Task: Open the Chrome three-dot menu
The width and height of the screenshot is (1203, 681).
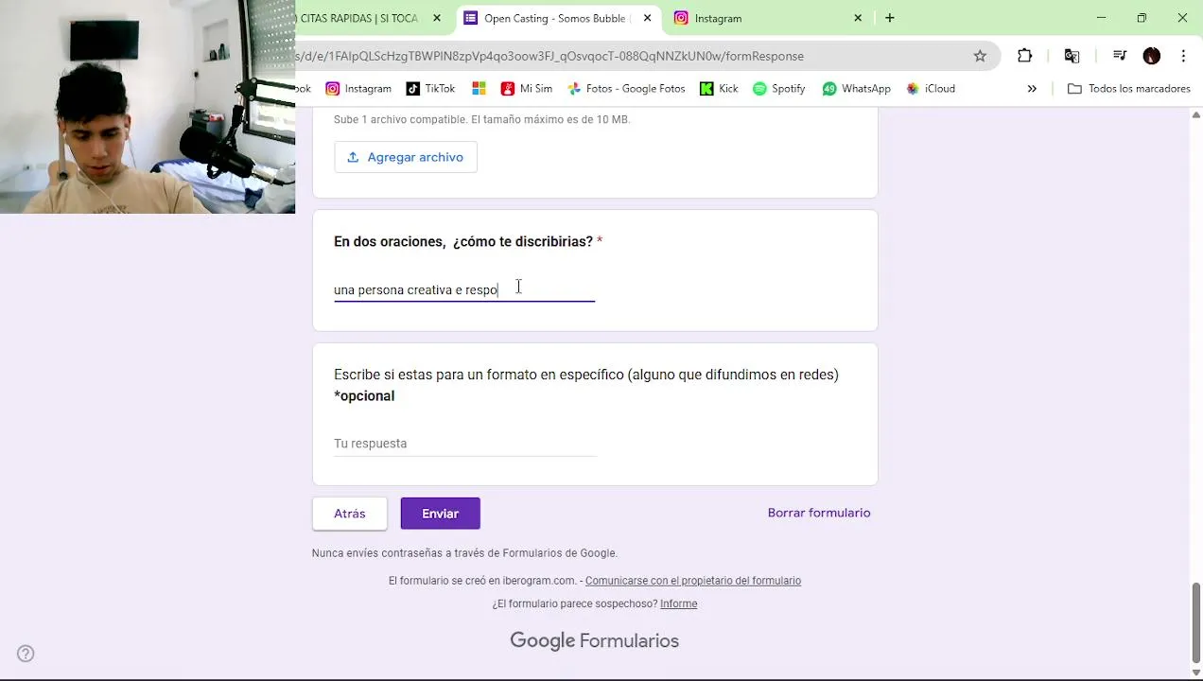Action: 1183,56
